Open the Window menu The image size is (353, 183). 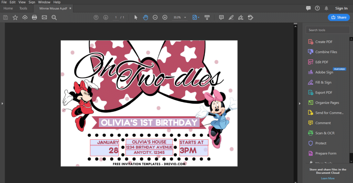[44, 2]
